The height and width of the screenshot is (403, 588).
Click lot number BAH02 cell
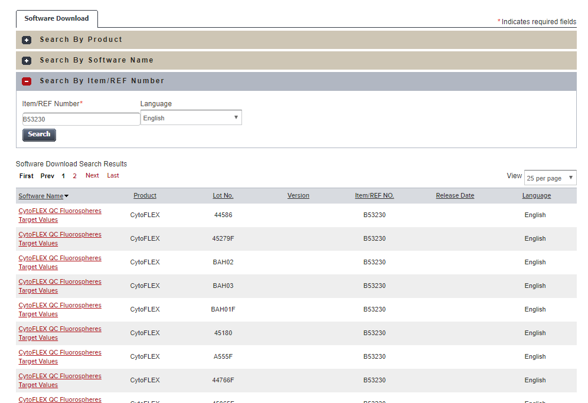[223, 263]
